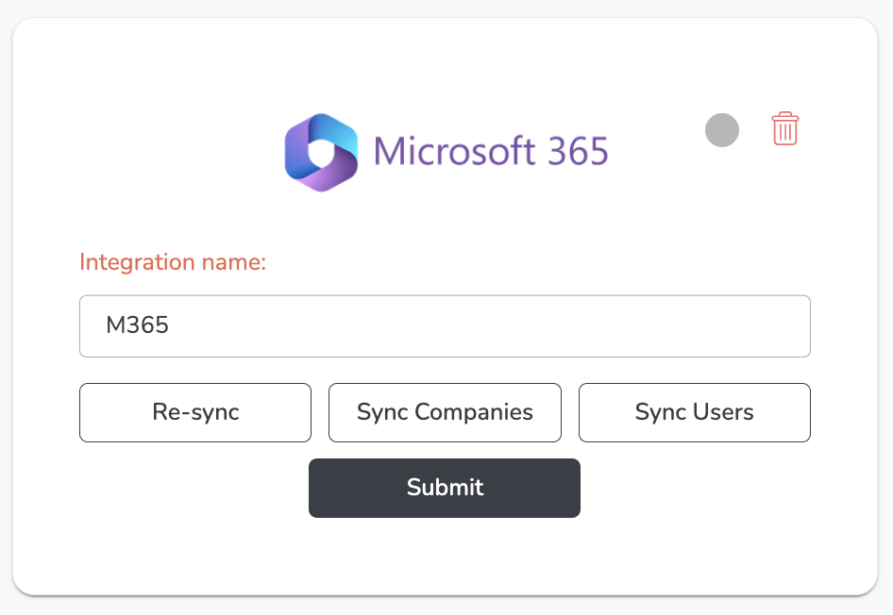
Task: Click the gray status indicator circle
Action: click(x=721, y=130)
